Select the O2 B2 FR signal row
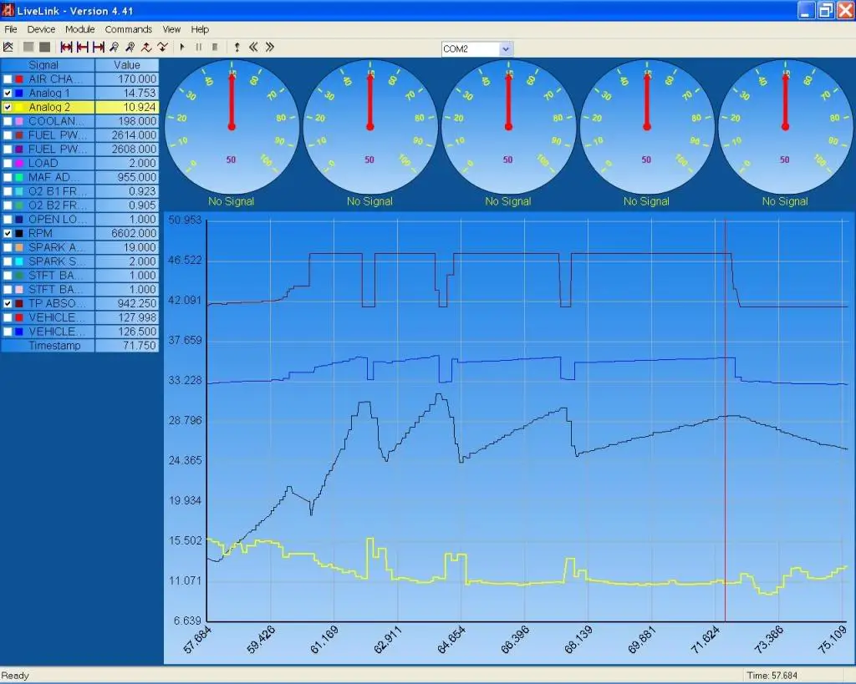 click(79, 205)
